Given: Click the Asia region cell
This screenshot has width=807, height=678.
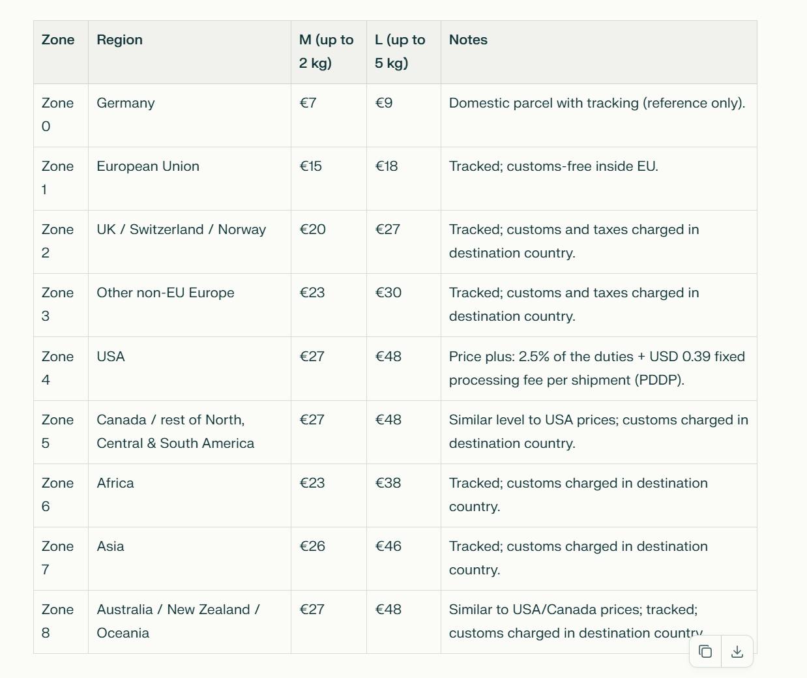Looking at the screenshot, I should [x=110, y=546].
